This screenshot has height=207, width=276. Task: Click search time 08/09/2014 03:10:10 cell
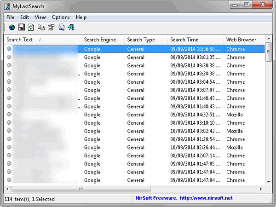195,123
